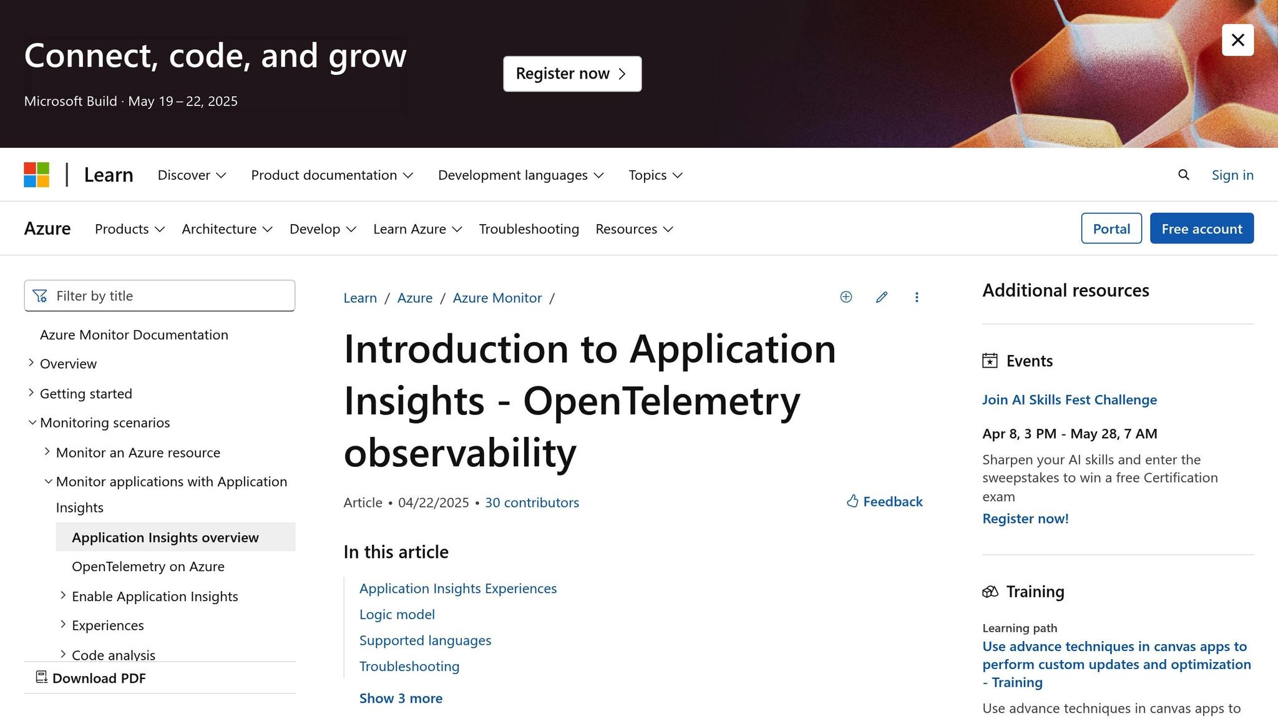Click Sign in
The width and height of the screenshot is (1278, 719).
[x=1232, y=175]
